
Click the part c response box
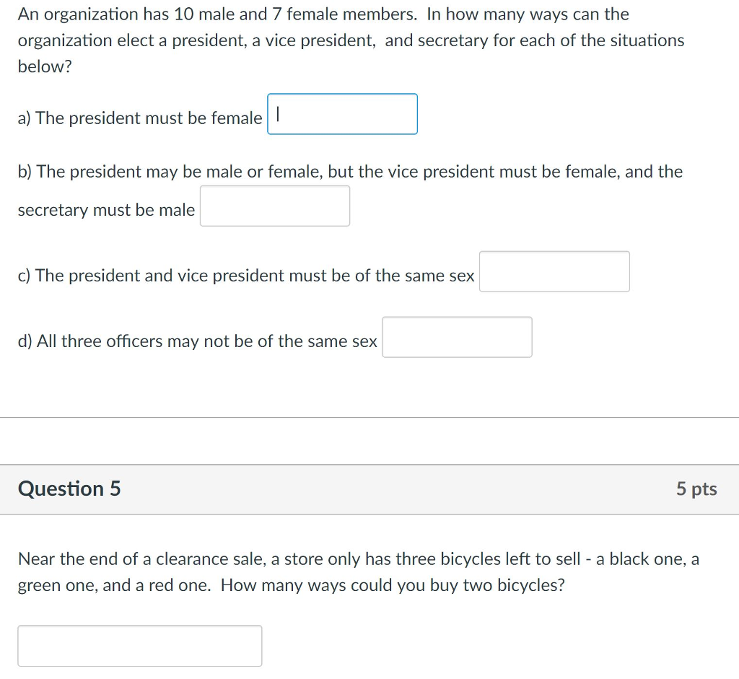(x=554, y=271)
